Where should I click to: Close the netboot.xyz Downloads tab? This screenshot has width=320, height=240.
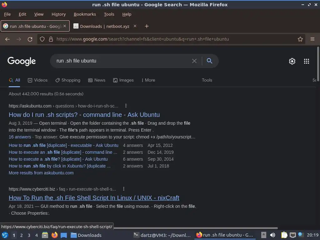pos(135,26)
